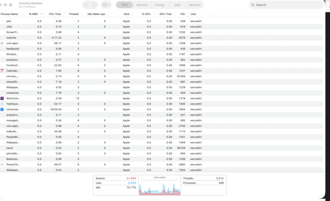Click the Processes 649 count

221,183
